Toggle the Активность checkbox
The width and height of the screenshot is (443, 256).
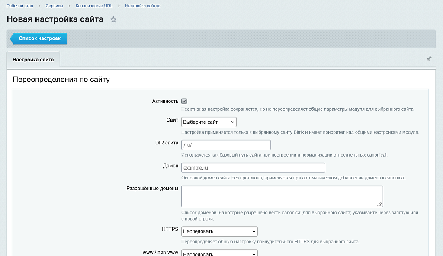pyautogui.click(x=184, y=101)
